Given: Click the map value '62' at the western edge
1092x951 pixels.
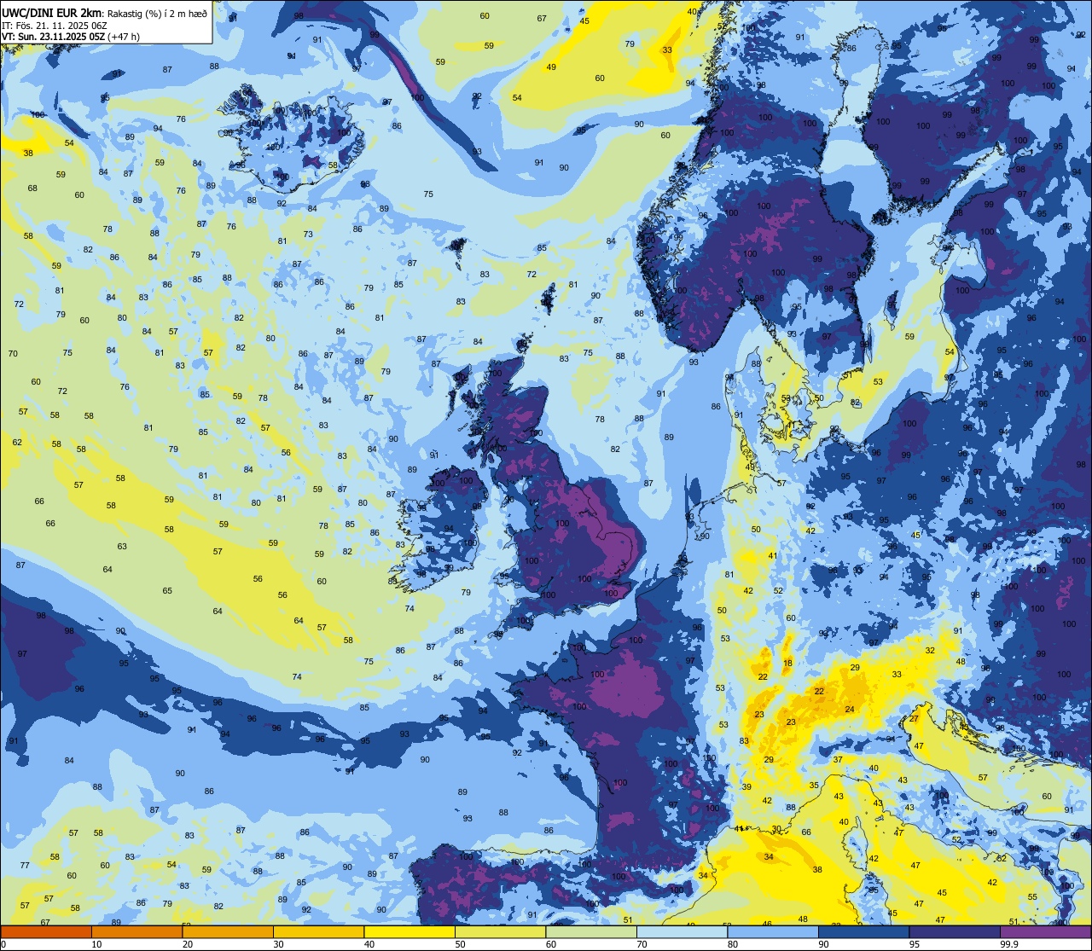Looking at the screenshot, I should pyautogui.click(x=17, y=442).
